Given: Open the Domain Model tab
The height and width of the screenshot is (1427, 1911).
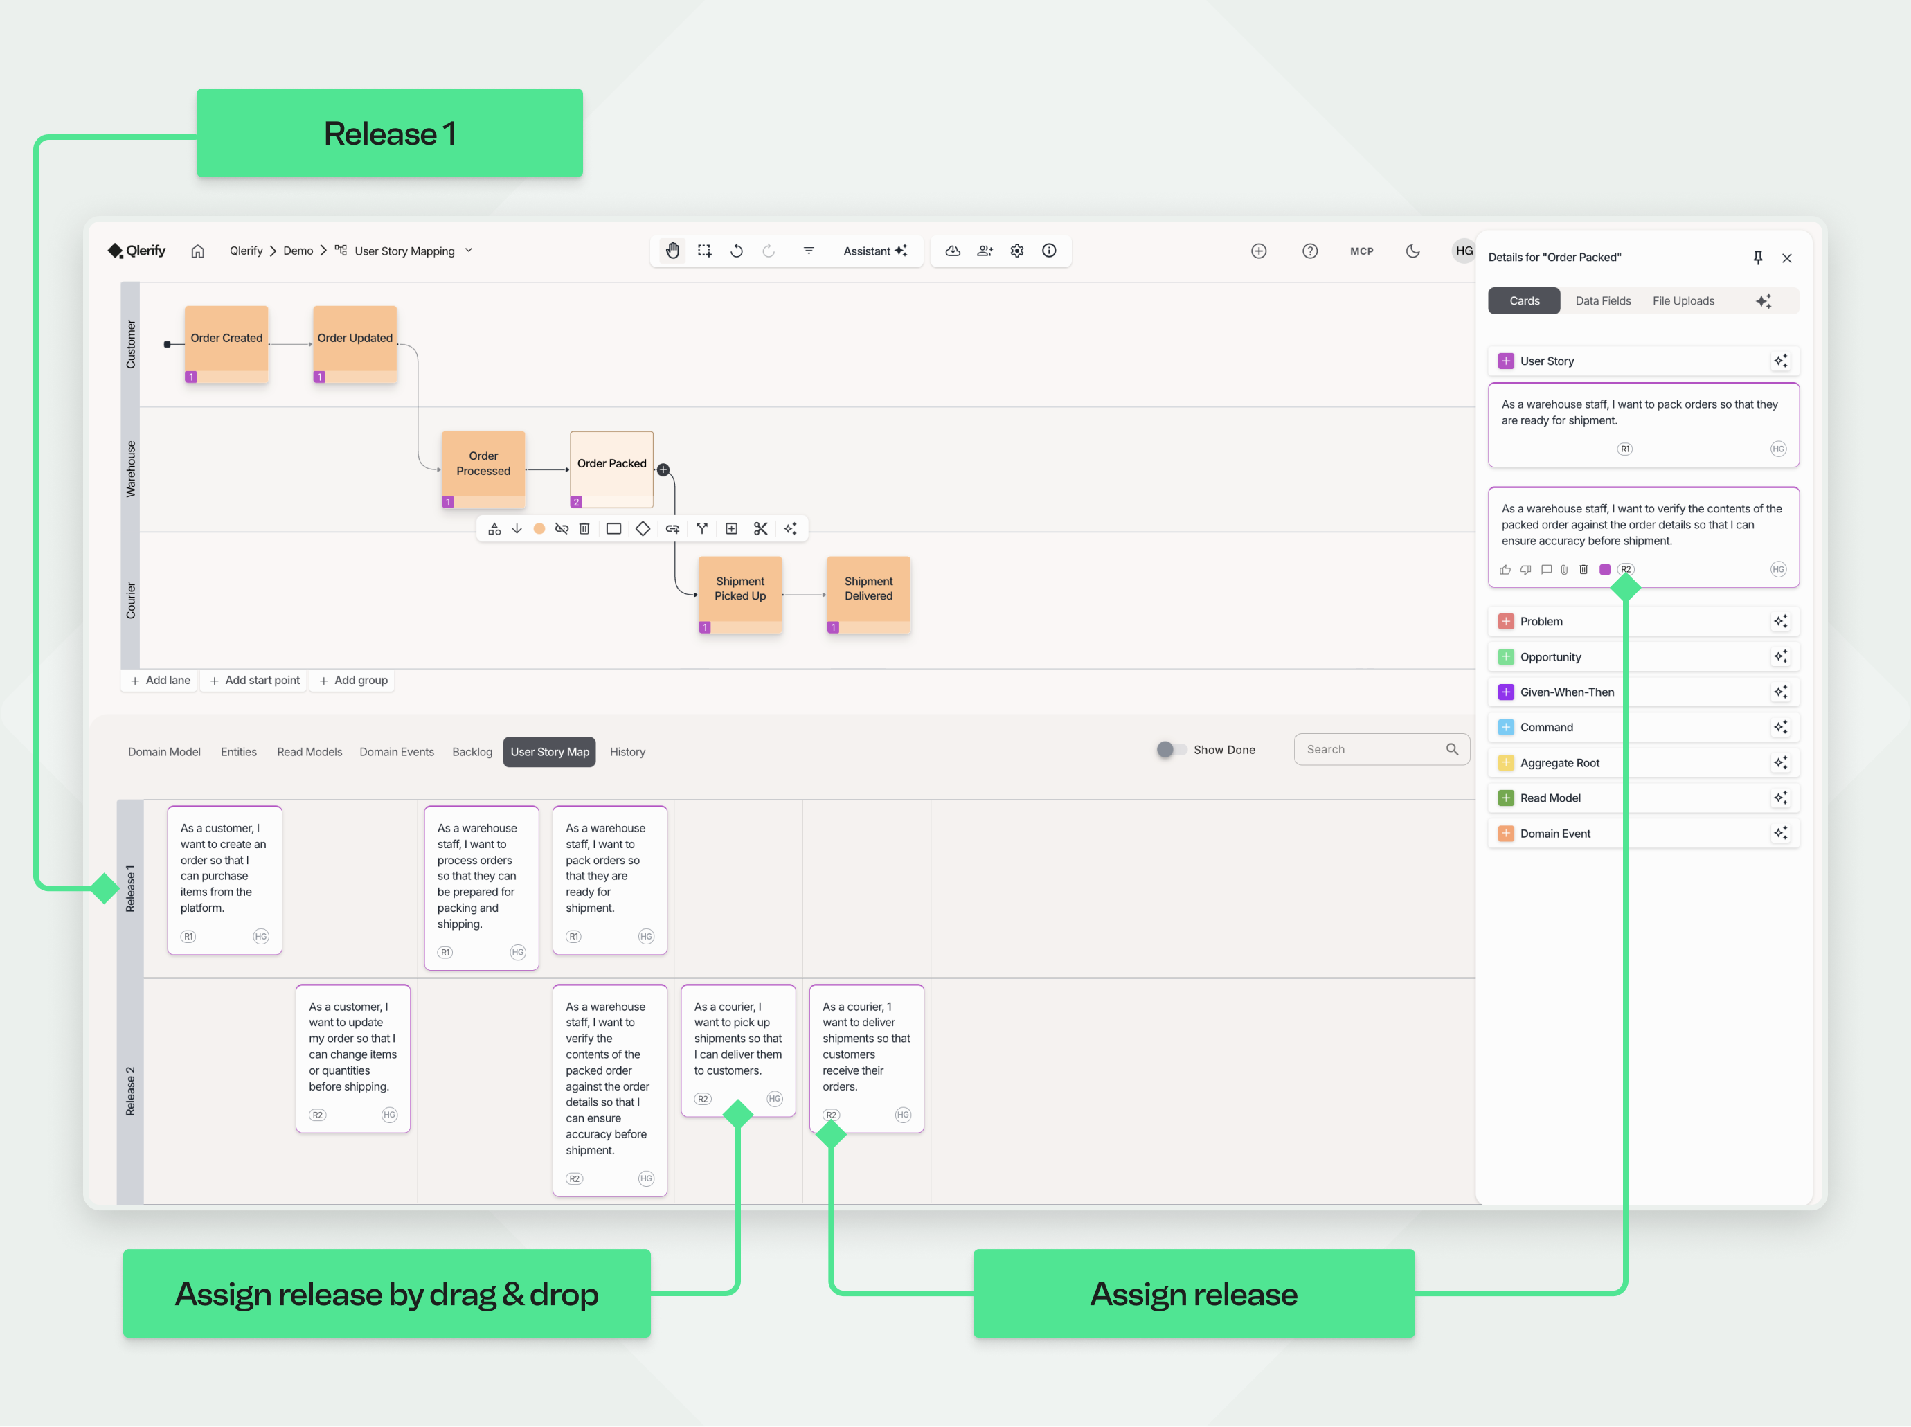Looking at the screenshot, I should tap(164, 751).
